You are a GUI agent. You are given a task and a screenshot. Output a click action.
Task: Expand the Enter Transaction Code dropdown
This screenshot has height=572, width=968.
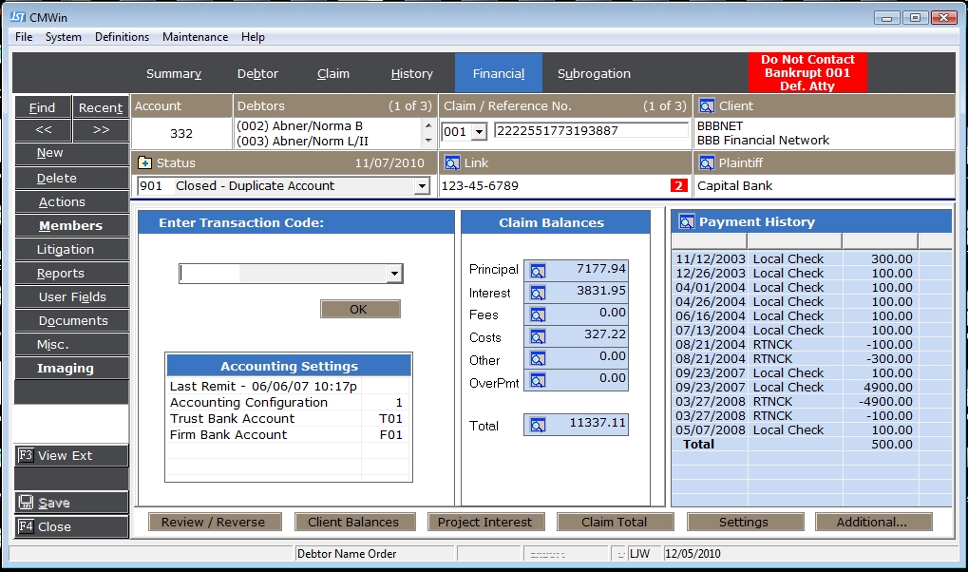coord(394,274)
